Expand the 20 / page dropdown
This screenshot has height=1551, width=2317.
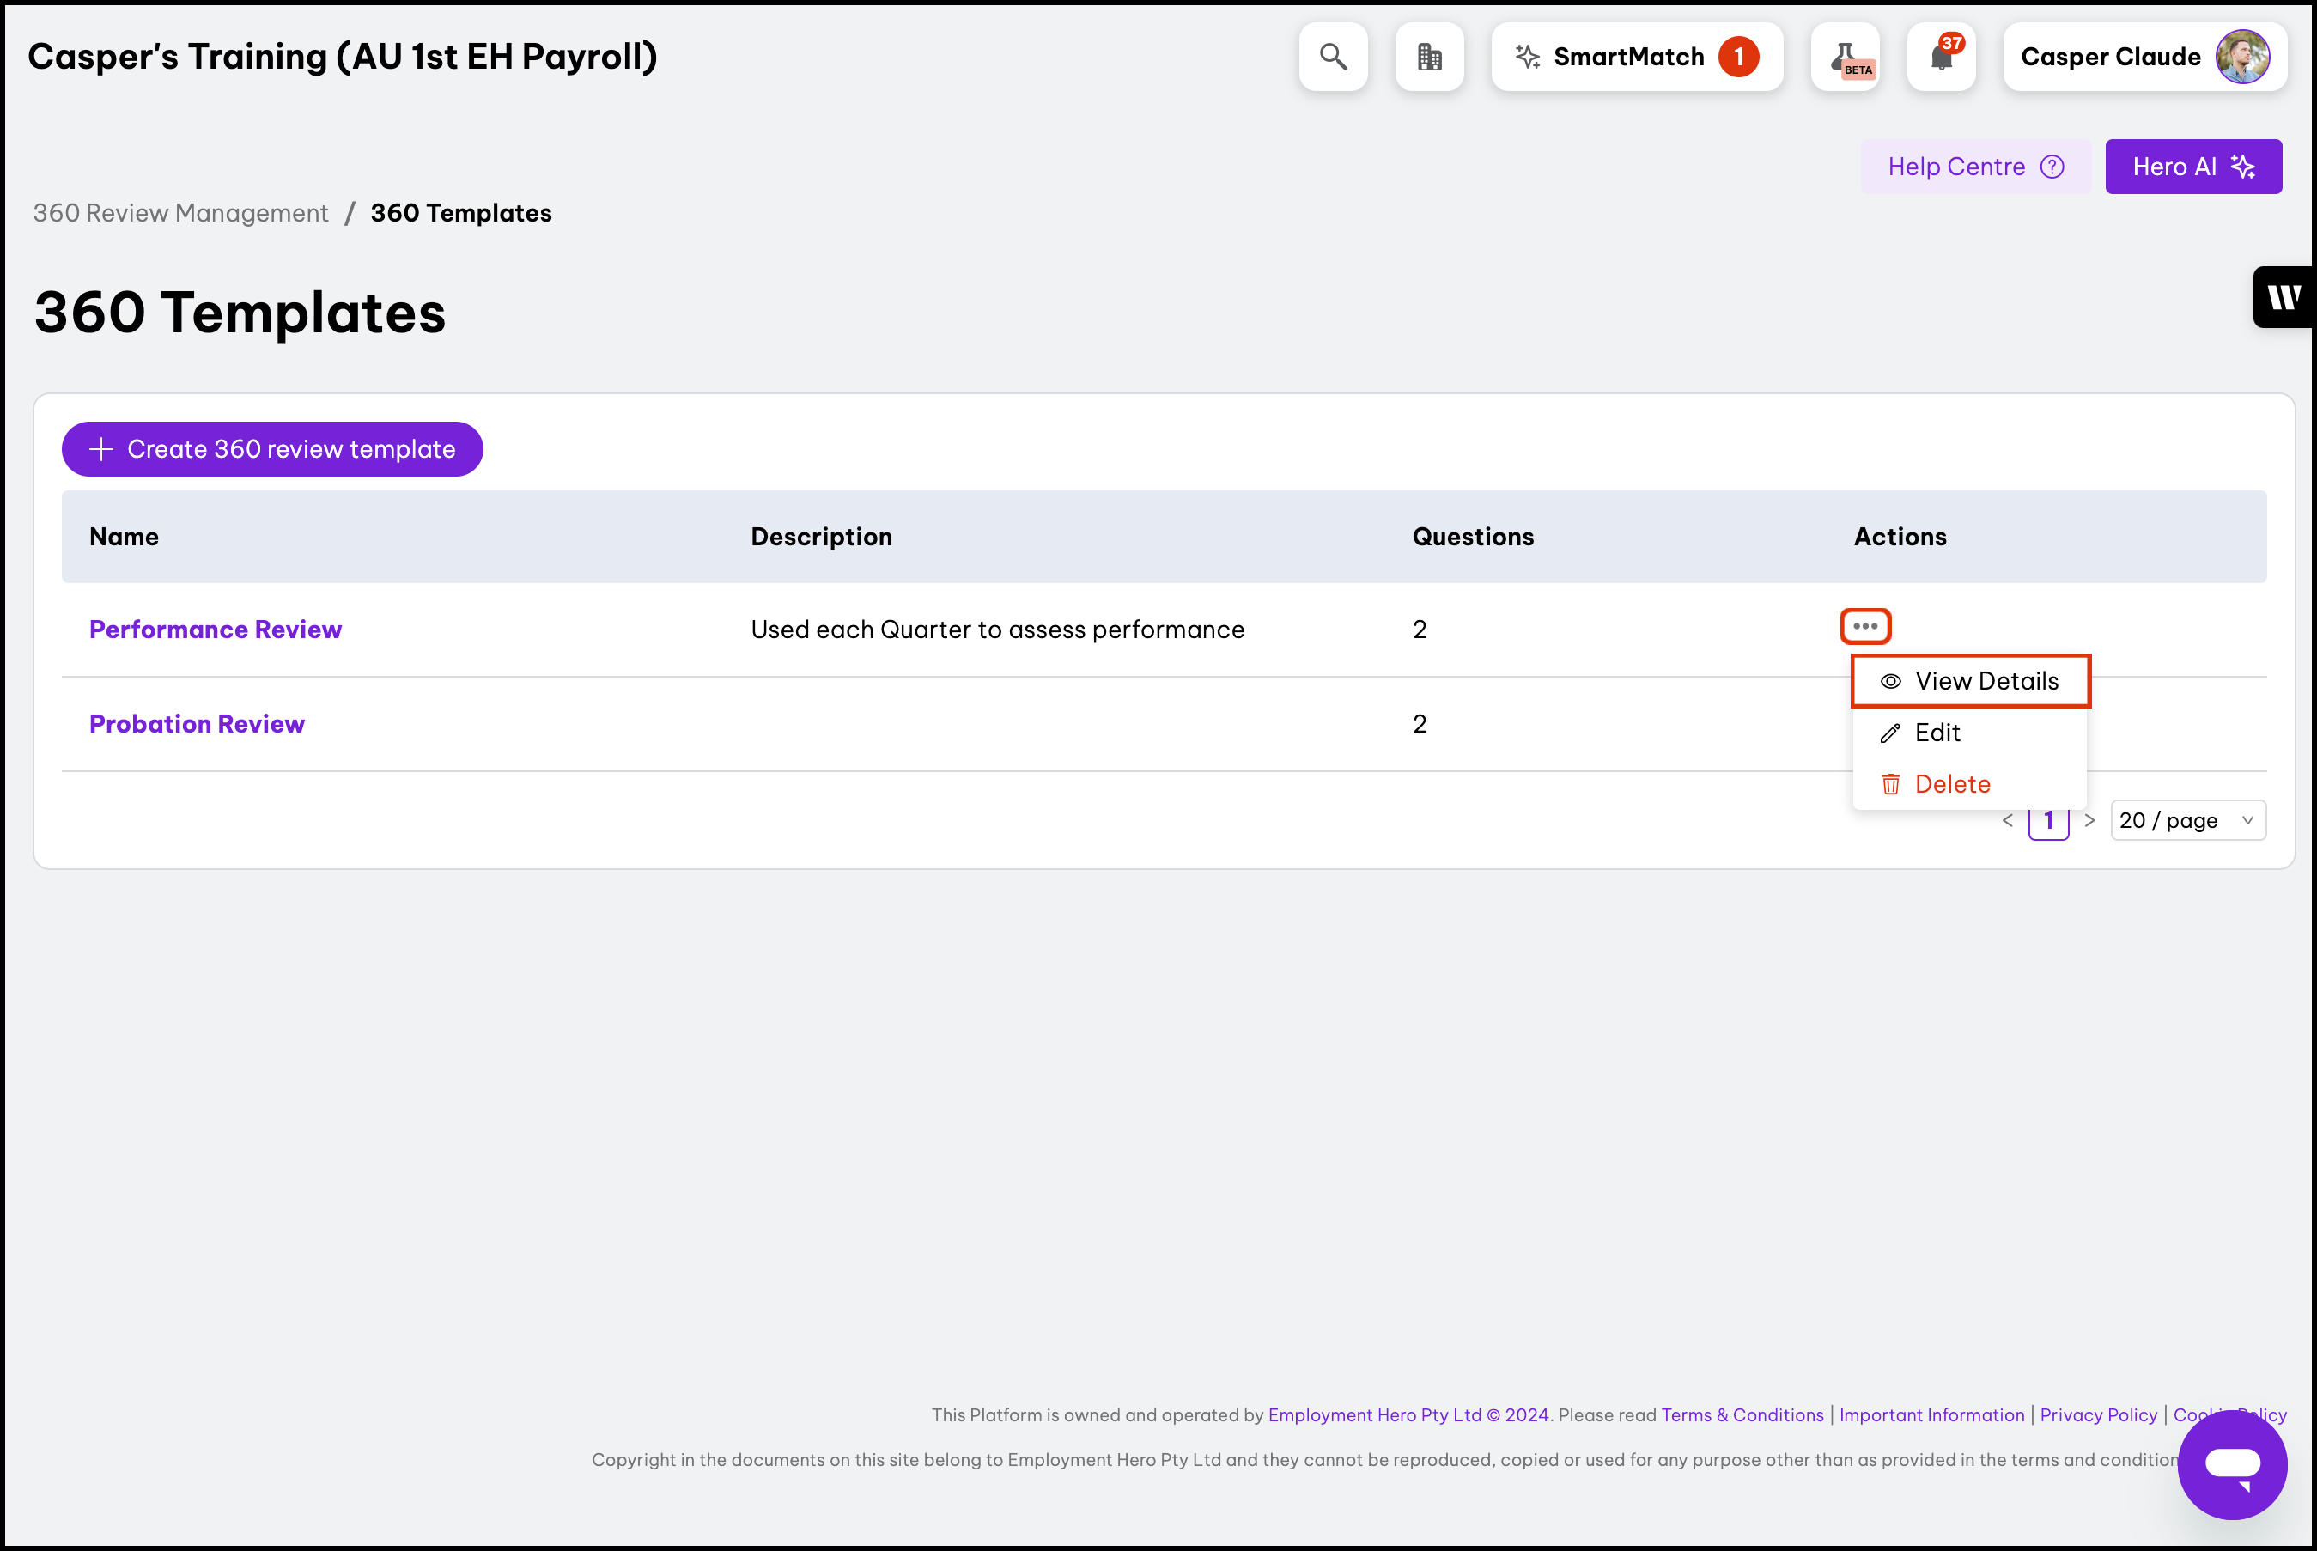(x=2187, y=821)
